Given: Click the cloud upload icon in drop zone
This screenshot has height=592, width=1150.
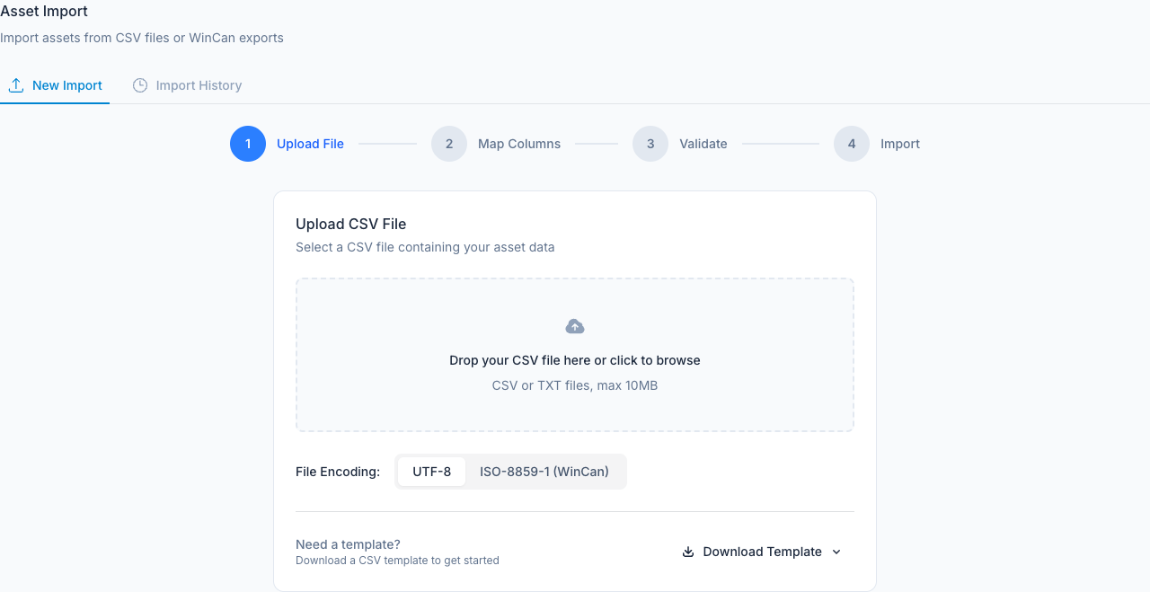Looking at the screenshot, I should point(575,326).
